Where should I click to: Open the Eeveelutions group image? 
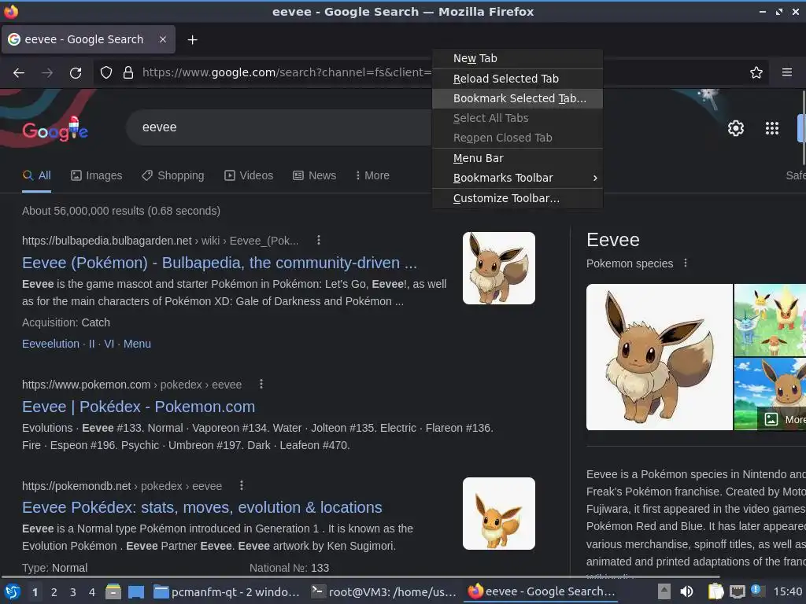pos(770,320)
